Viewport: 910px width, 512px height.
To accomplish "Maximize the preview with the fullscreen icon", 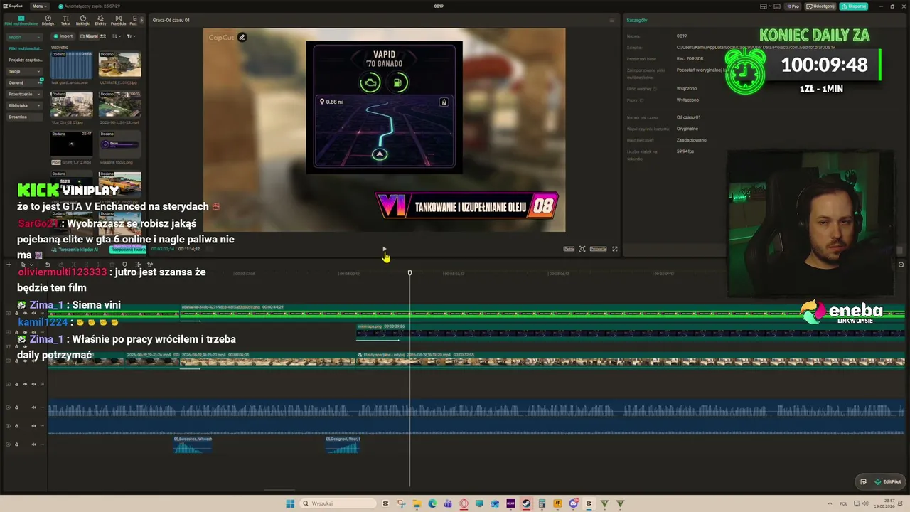I will coord(615,249).
